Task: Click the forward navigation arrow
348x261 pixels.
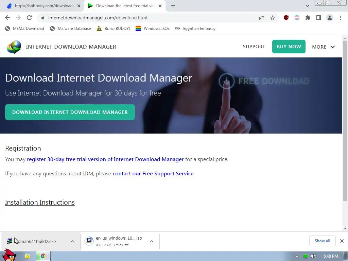Action: click(18, 18)
